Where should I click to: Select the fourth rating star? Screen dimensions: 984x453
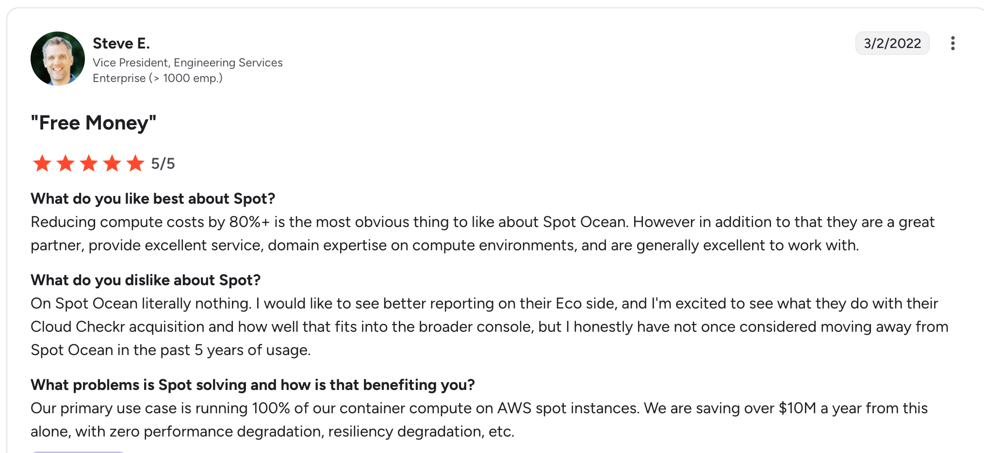pyautogui.click(x=112, y=163)
